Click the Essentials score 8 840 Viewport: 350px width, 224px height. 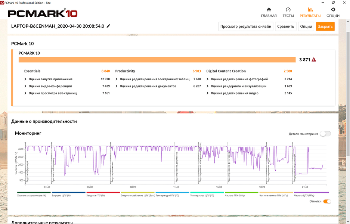106,71
